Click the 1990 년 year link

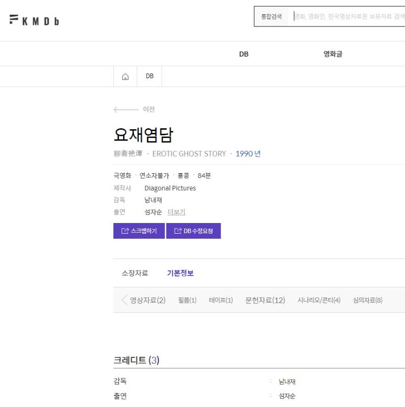[x=248, y=154]
